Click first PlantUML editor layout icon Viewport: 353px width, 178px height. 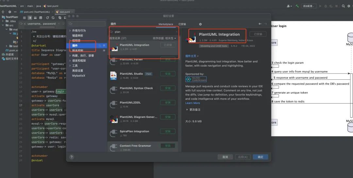tap(24, 18)
